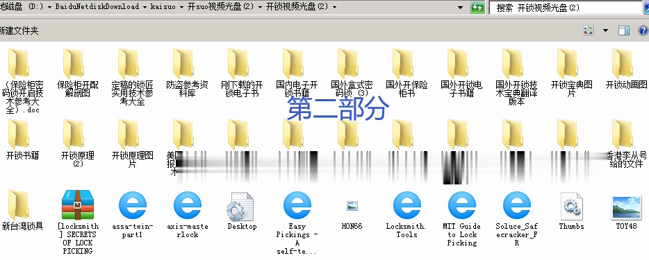Expand the arrow after BaiduNetdiskDownload breadcrumb
The height and width of the screenshot is (260, 649).
144,8
